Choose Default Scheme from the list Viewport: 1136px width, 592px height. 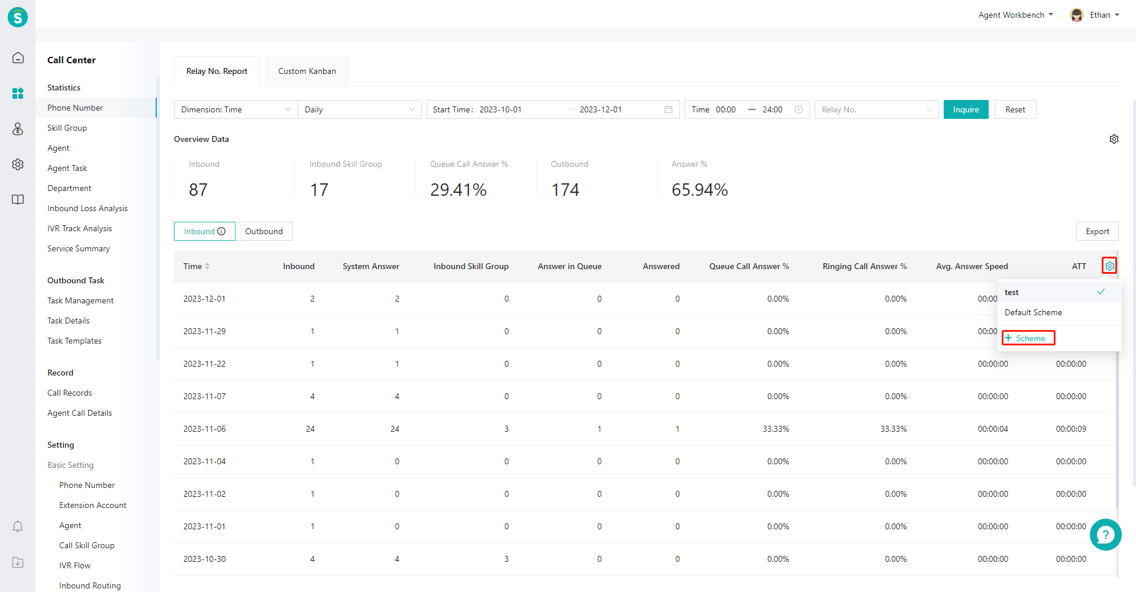click(1059, 312)
